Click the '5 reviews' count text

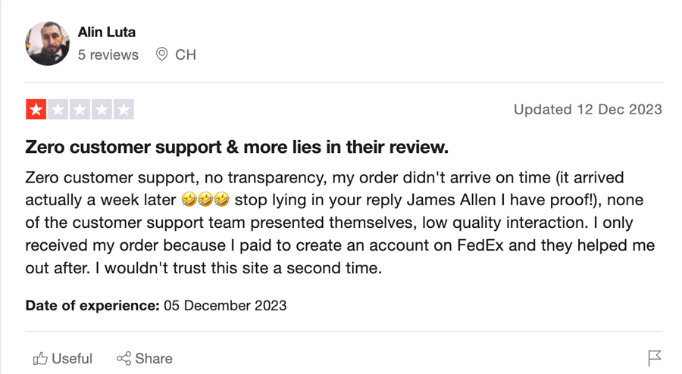(108, 55)
